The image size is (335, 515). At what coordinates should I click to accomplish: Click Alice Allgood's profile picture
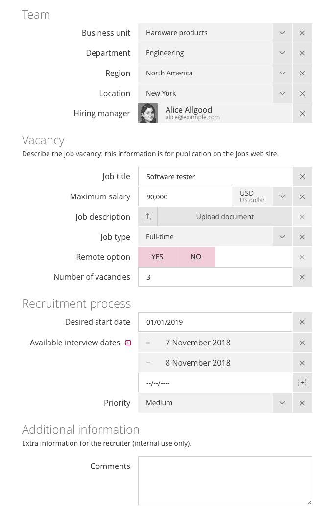point(148,113)
